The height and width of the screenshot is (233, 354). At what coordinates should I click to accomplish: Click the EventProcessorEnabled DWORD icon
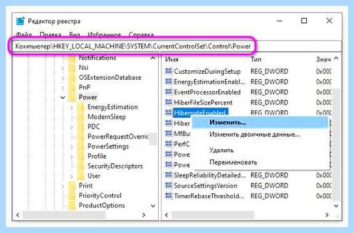coord(168,92)
